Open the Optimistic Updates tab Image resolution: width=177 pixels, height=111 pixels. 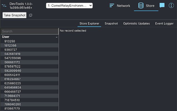coord(136,24)
